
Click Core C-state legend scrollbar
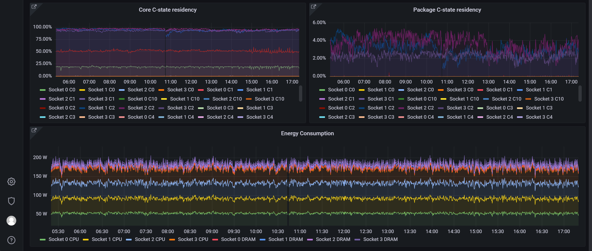click(300, 94)
